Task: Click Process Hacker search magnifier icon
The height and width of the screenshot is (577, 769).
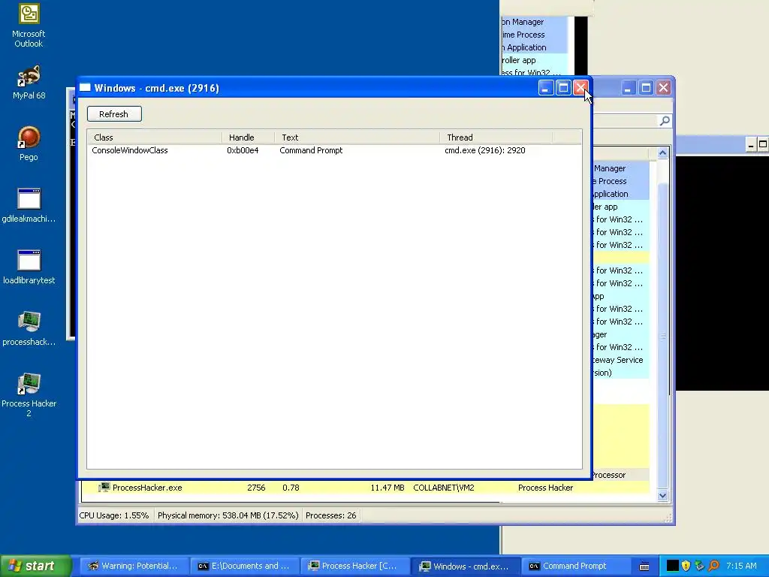Action: 665,120
